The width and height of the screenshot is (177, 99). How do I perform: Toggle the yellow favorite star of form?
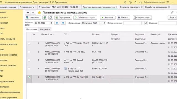click(39, 13)
